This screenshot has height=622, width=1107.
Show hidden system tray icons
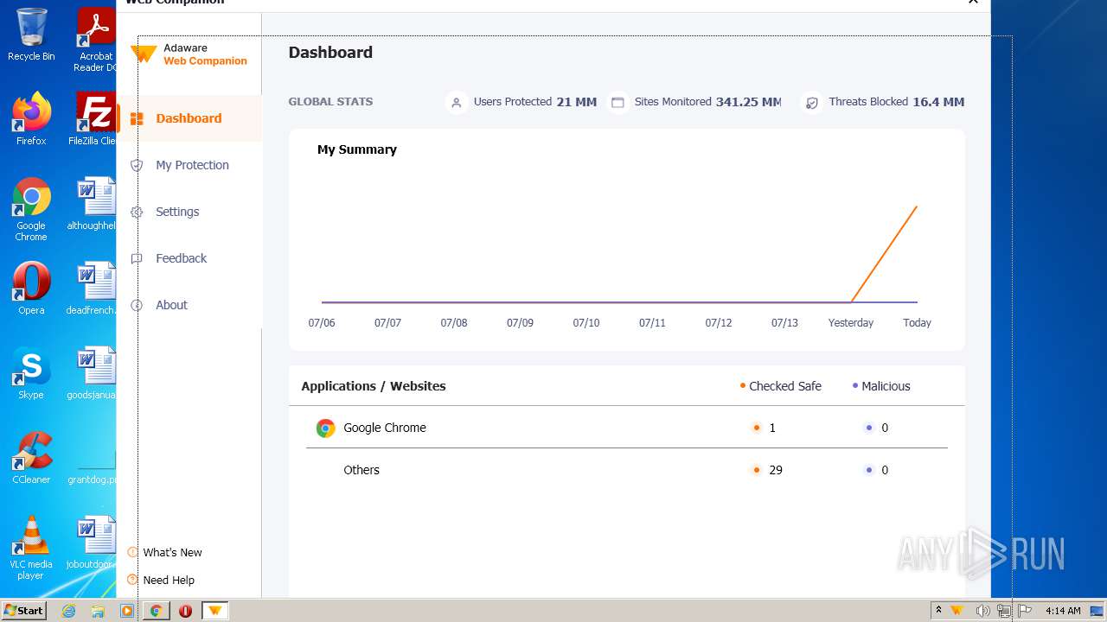click(938, 611)
